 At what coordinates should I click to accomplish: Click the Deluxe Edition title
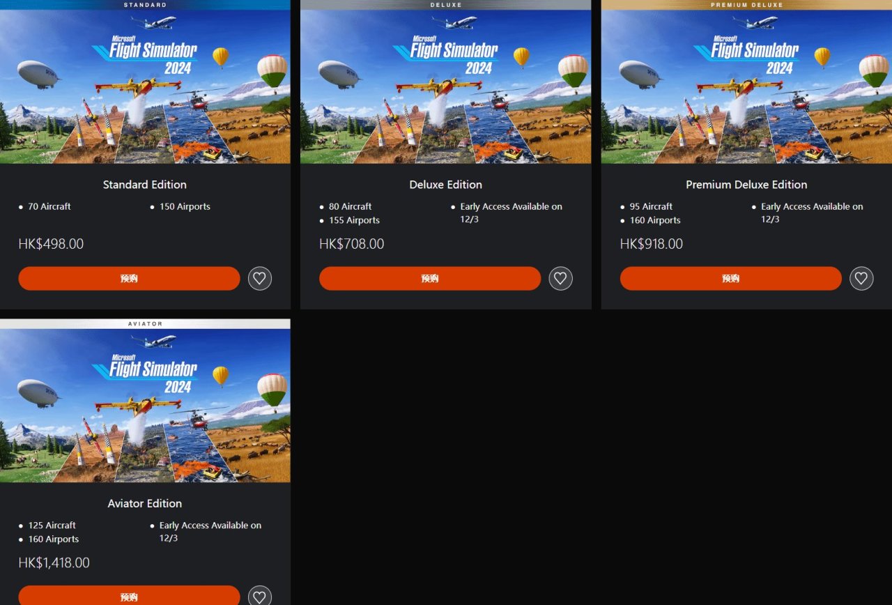pos(446,185)
